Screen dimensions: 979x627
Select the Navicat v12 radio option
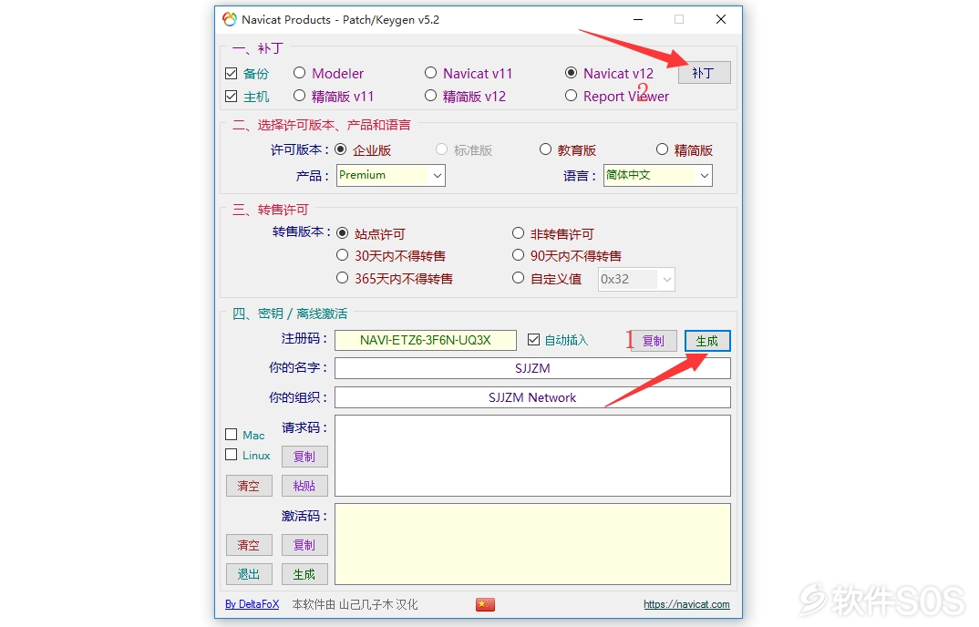(x=571, y=73)
